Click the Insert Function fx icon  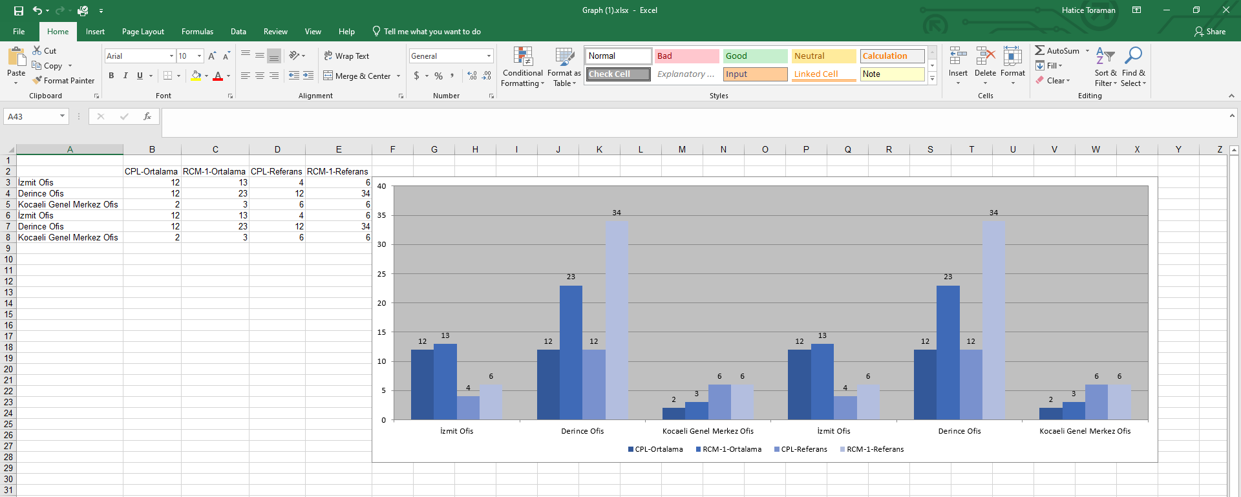(147, 116)
